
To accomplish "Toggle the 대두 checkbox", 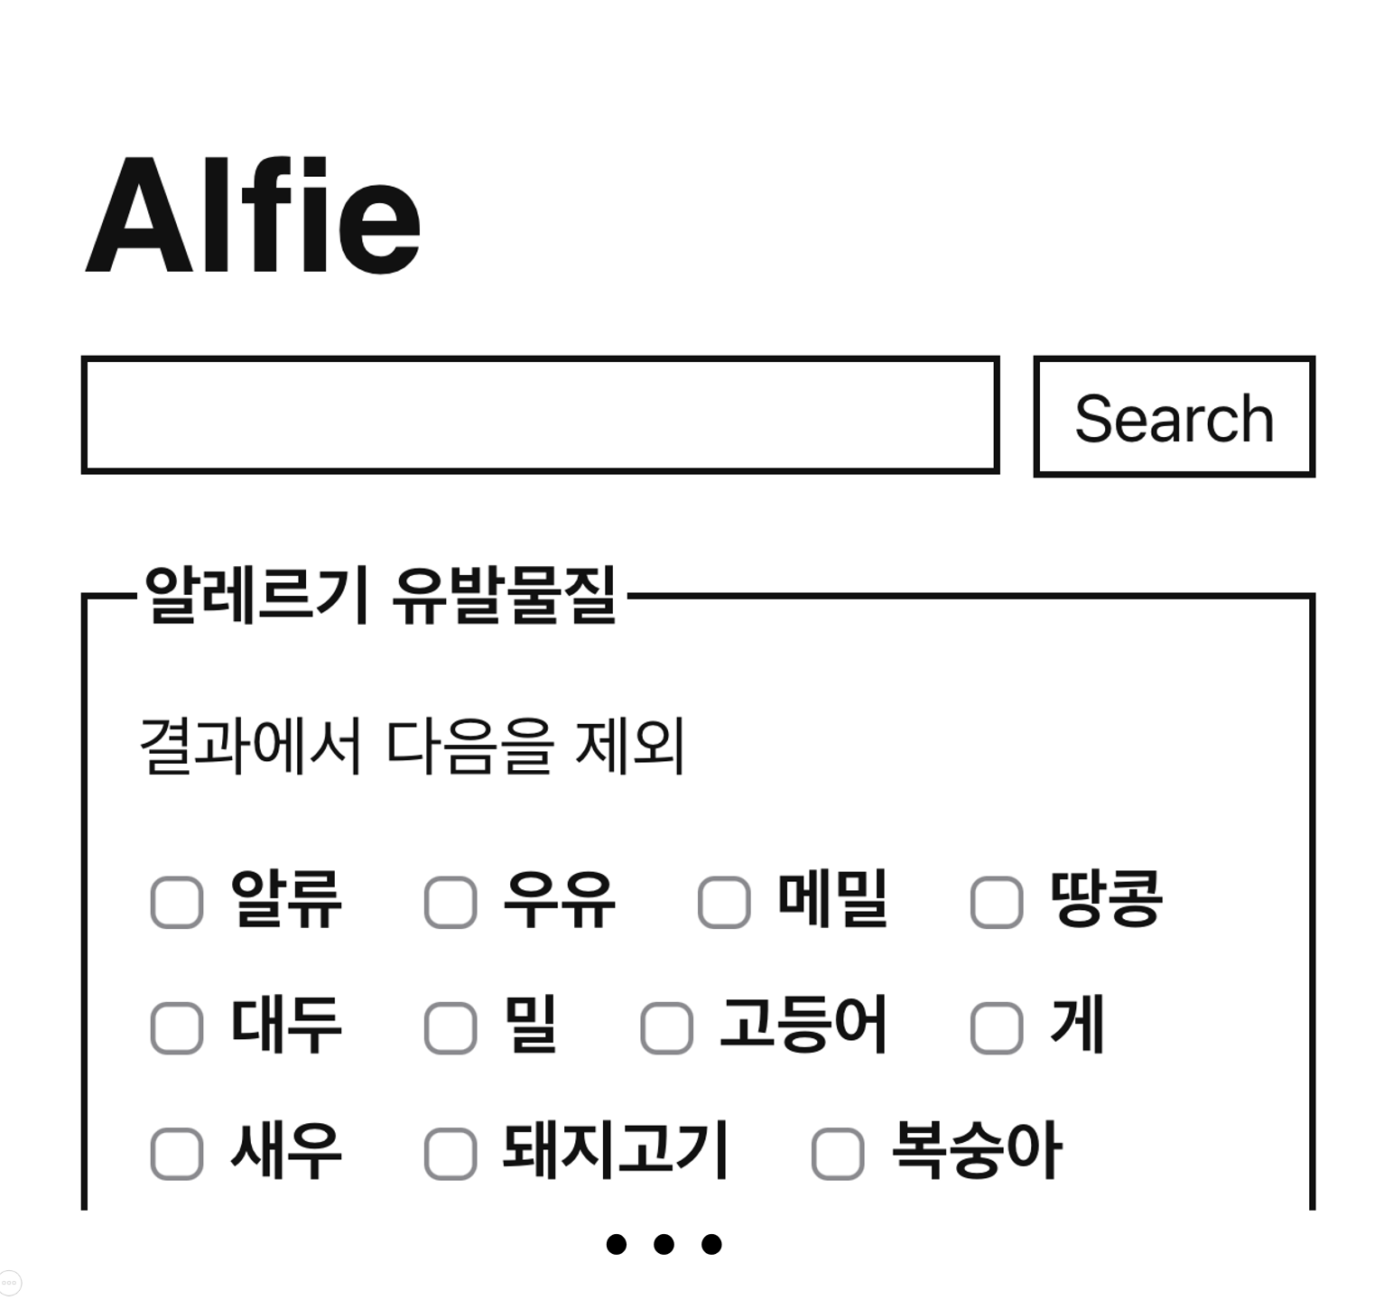I will pyautogui.click(x=176, y=1027).
